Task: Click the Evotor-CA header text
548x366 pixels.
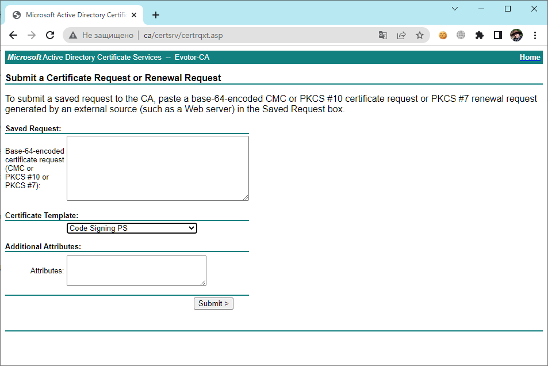Action: pos(192,58)
